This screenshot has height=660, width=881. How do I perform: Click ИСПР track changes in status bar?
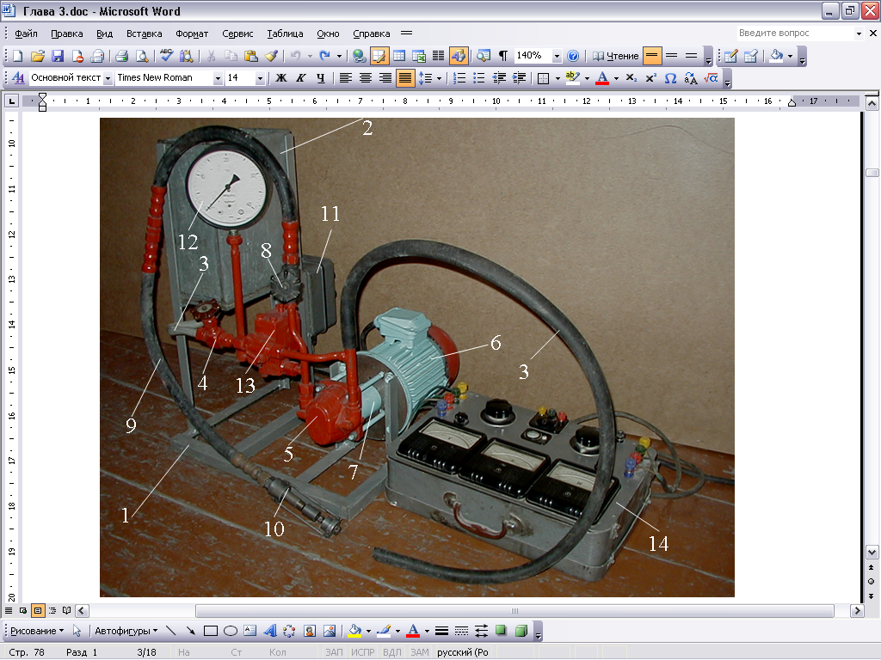click(362, 652)
